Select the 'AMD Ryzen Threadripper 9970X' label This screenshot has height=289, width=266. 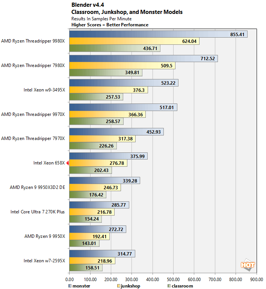click(33, 114)
